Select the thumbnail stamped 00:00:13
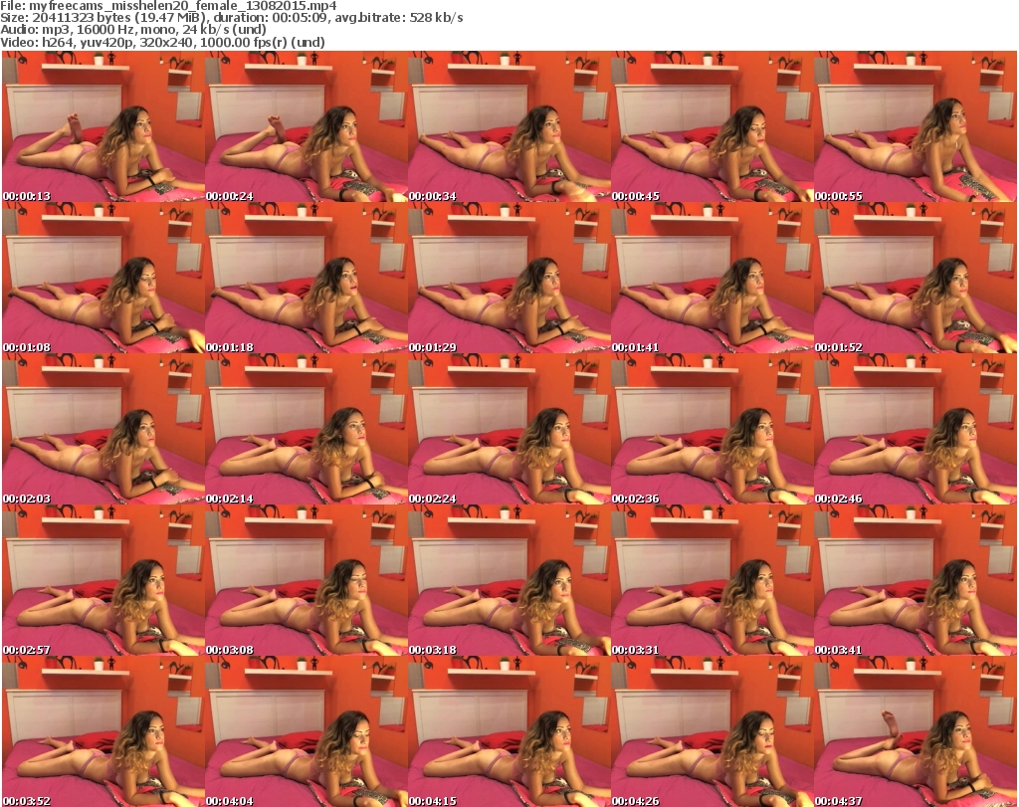The image size is (1019, 807). pyautogui.click(x=103, y=126)
